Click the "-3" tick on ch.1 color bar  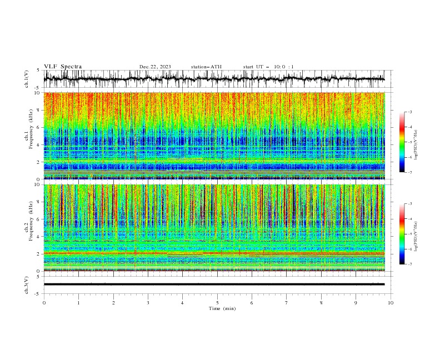(410, 112)
